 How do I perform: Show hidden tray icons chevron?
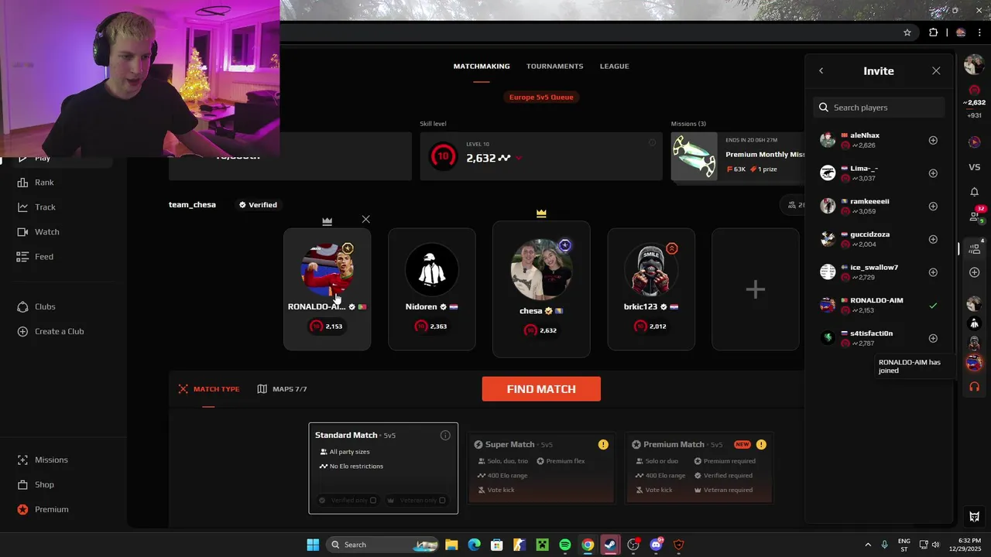coord(868,545)
